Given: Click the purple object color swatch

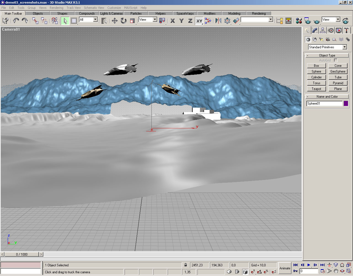Looking at the screenshot, I should point(346,104).
